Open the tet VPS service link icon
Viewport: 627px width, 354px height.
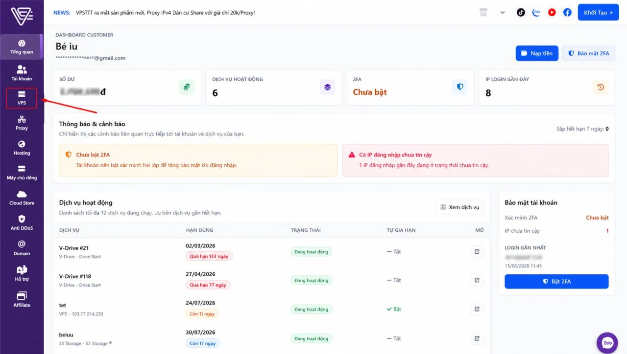click(x=477, y=309)
